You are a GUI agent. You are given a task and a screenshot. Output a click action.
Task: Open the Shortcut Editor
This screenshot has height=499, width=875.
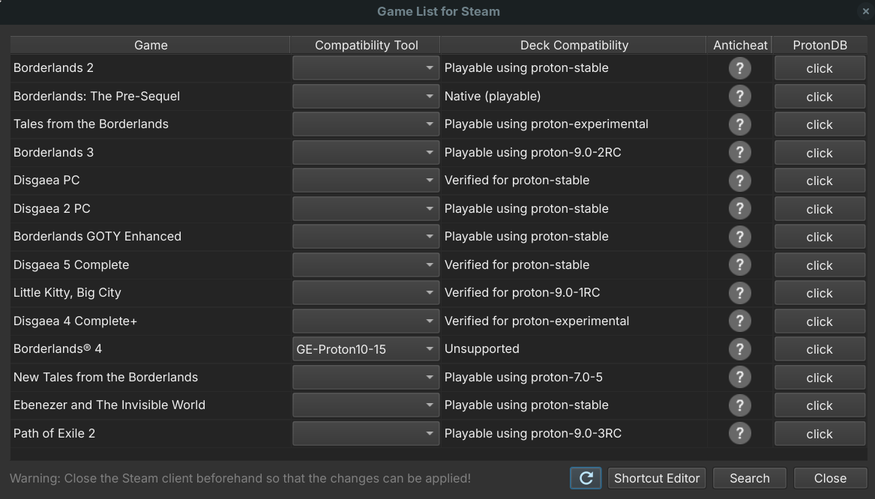(x=657, y=478)
